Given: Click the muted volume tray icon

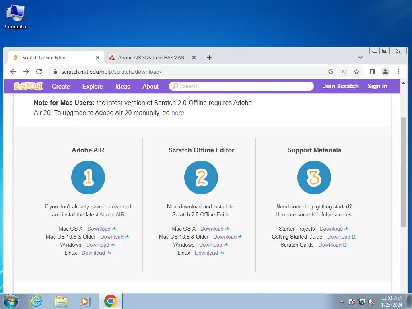Looking at the screenshot, I should pyautogui.click(x=371, y=301).
